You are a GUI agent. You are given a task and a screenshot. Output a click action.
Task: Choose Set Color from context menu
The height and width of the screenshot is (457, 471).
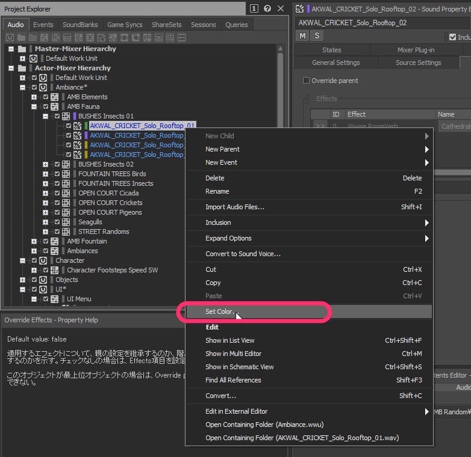[309, 311]
